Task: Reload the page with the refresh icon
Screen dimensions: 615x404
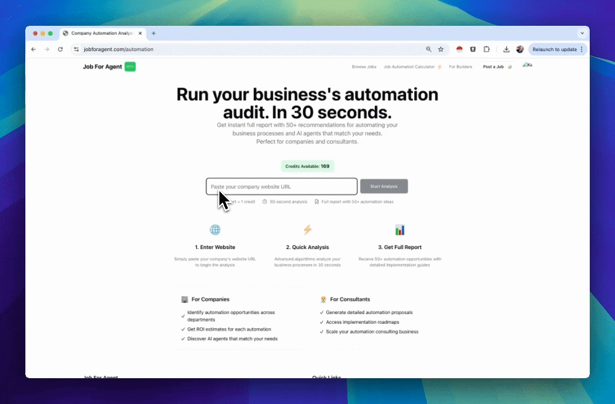Action: coord(61,49)
